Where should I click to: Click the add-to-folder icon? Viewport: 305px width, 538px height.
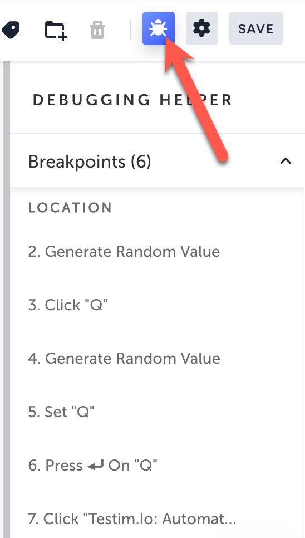coord(56,31)
